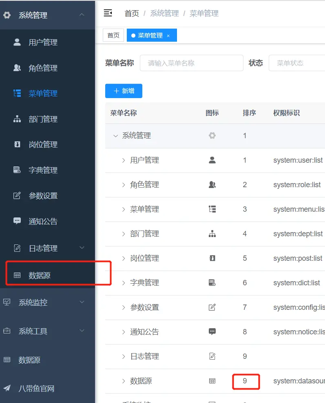
Task: Click the 部门管理 tree icon in sidebar
Action: click(17, 119)
